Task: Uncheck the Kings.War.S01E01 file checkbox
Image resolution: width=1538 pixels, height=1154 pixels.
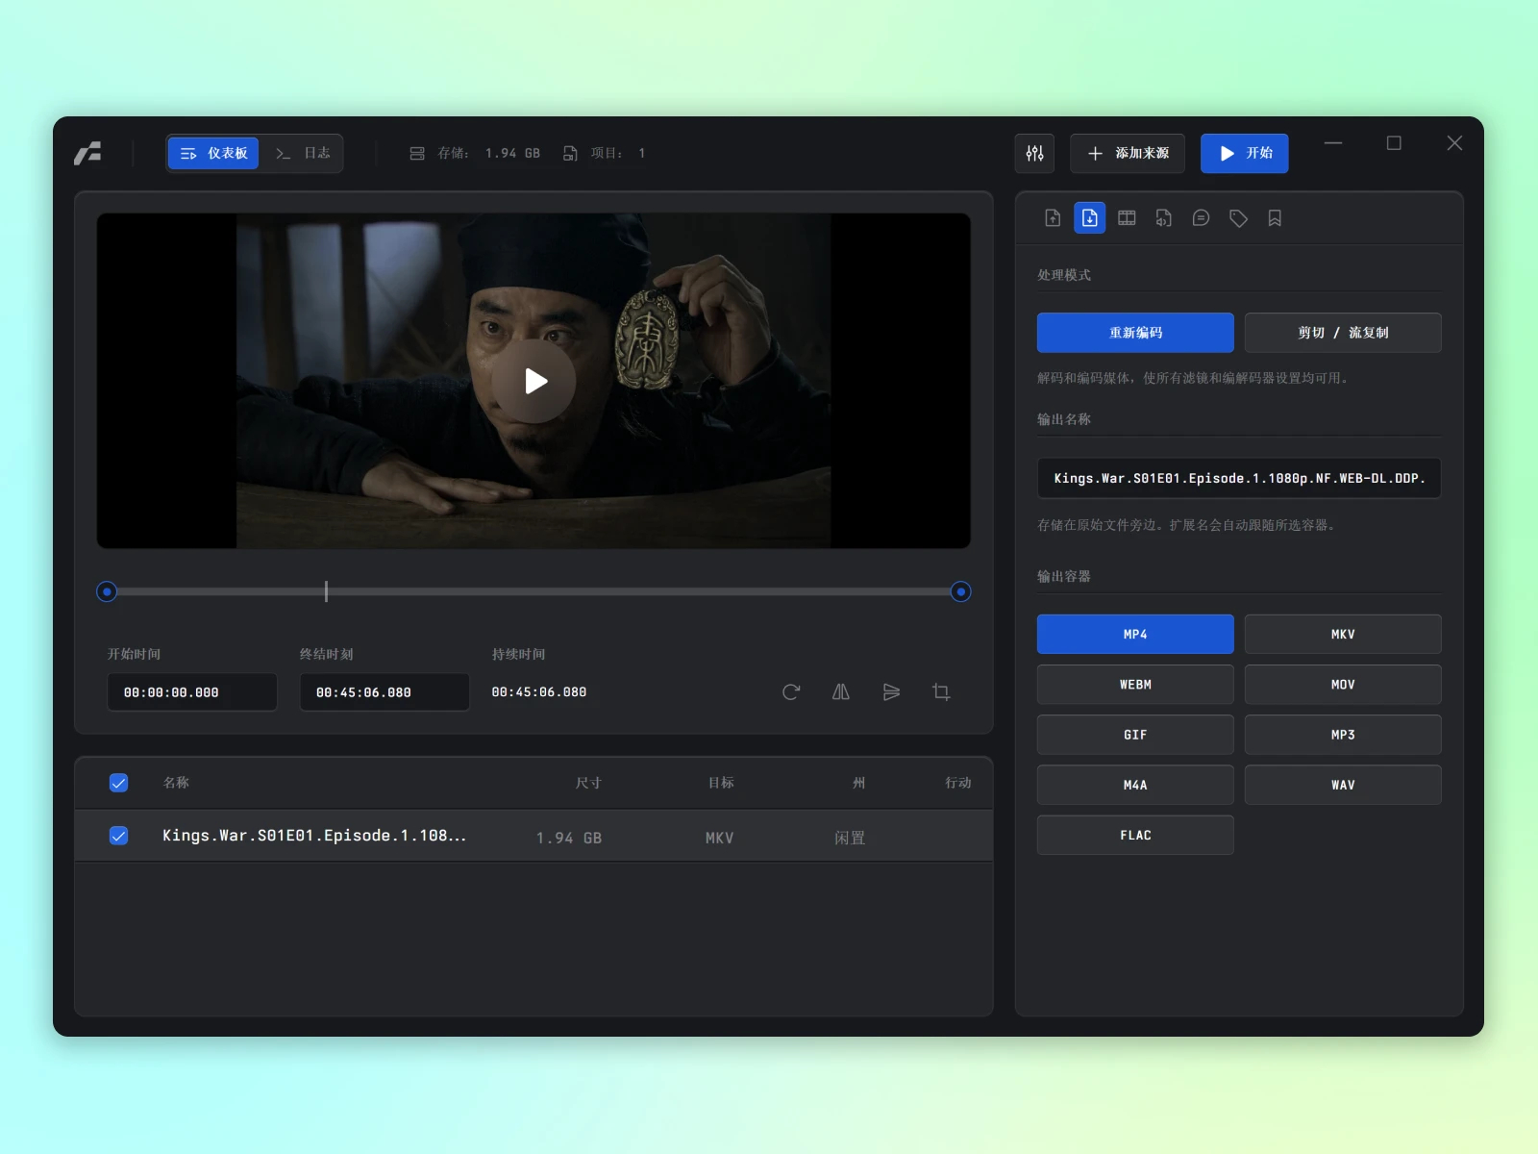Action: point(119,836)
